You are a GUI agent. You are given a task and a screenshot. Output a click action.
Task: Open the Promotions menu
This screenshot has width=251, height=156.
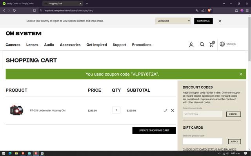click(x=142, y=45)
